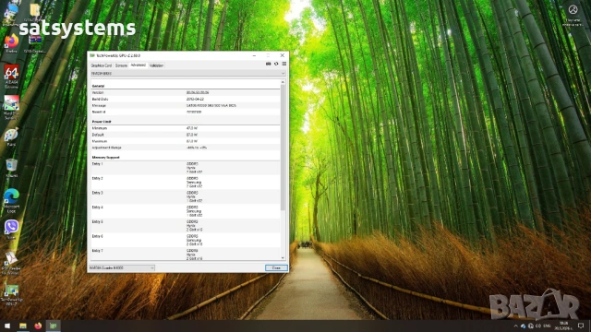Select the Entry 1 memory support row
This screenshot has height=332, width=591.
186,168
